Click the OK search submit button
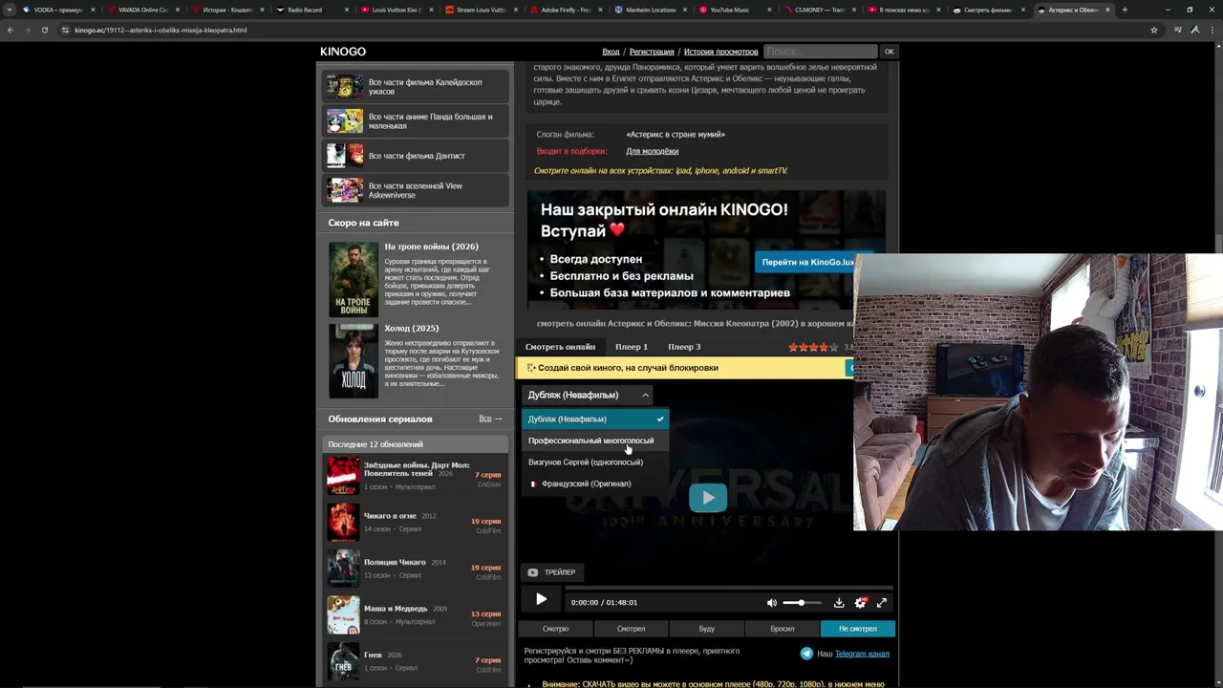 889,52
